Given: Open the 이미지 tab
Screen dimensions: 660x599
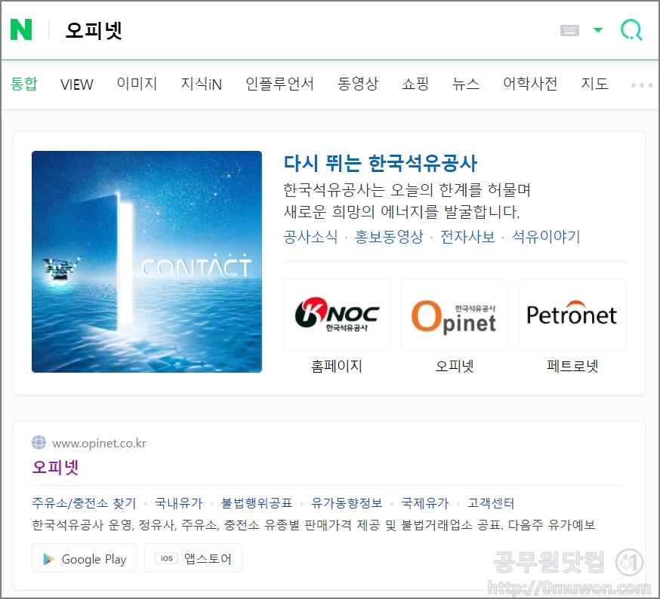Looking at the screenshot, I should [x=137, y=84].
